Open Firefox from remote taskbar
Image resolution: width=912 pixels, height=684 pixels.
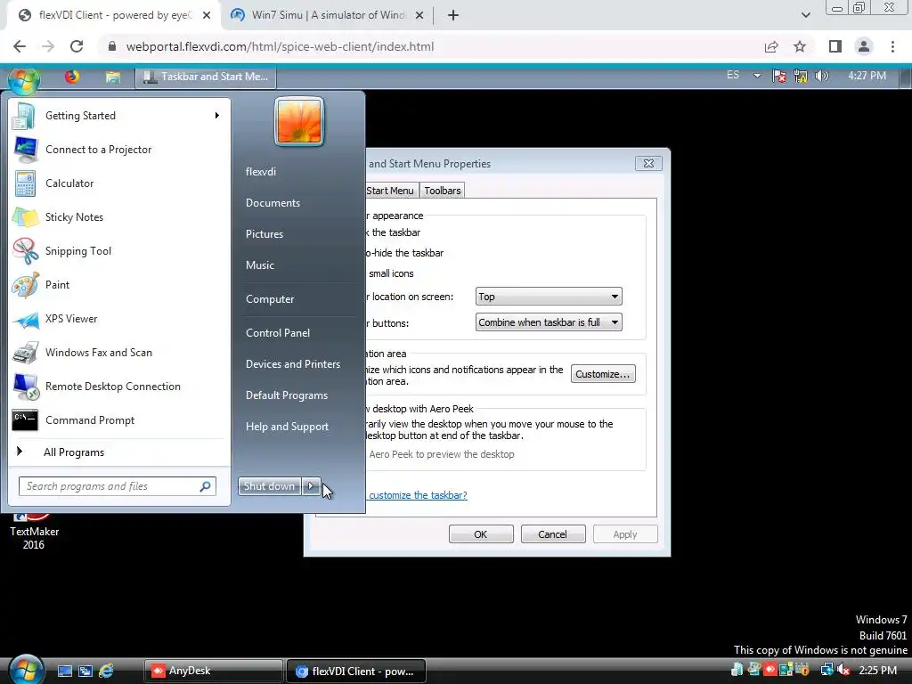[72, 77]
